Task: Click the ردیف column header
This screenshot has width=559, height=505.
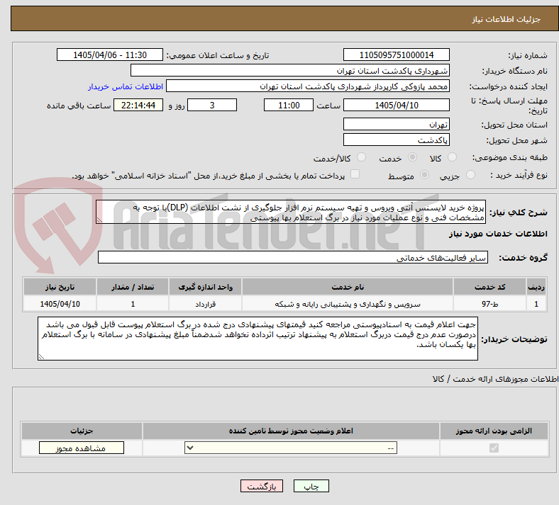Action: click(x=536, y=287)
